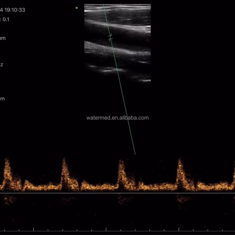The width and height of the screenshot is (235, 235).
Task: Click the lower end of the Doppler cursor line
Action: tap(134, 153)
